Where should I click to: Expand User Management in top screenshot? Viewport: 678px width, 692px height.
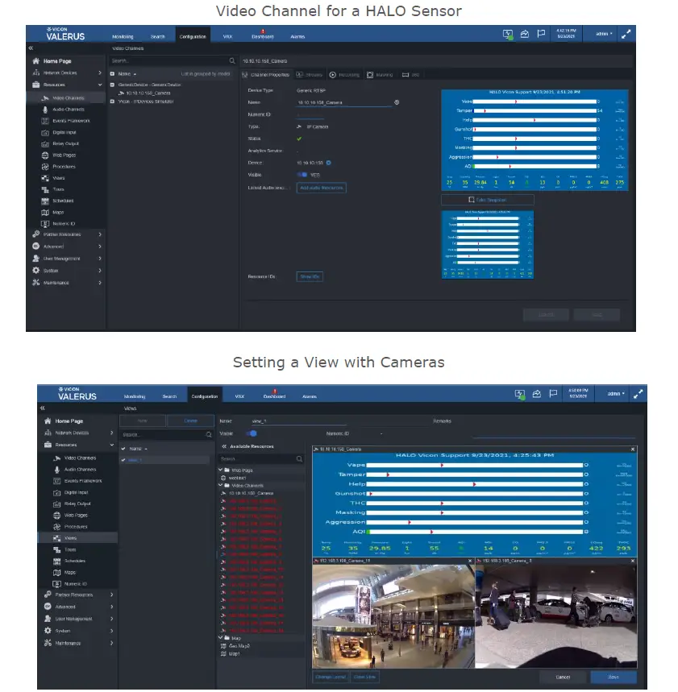100,258
